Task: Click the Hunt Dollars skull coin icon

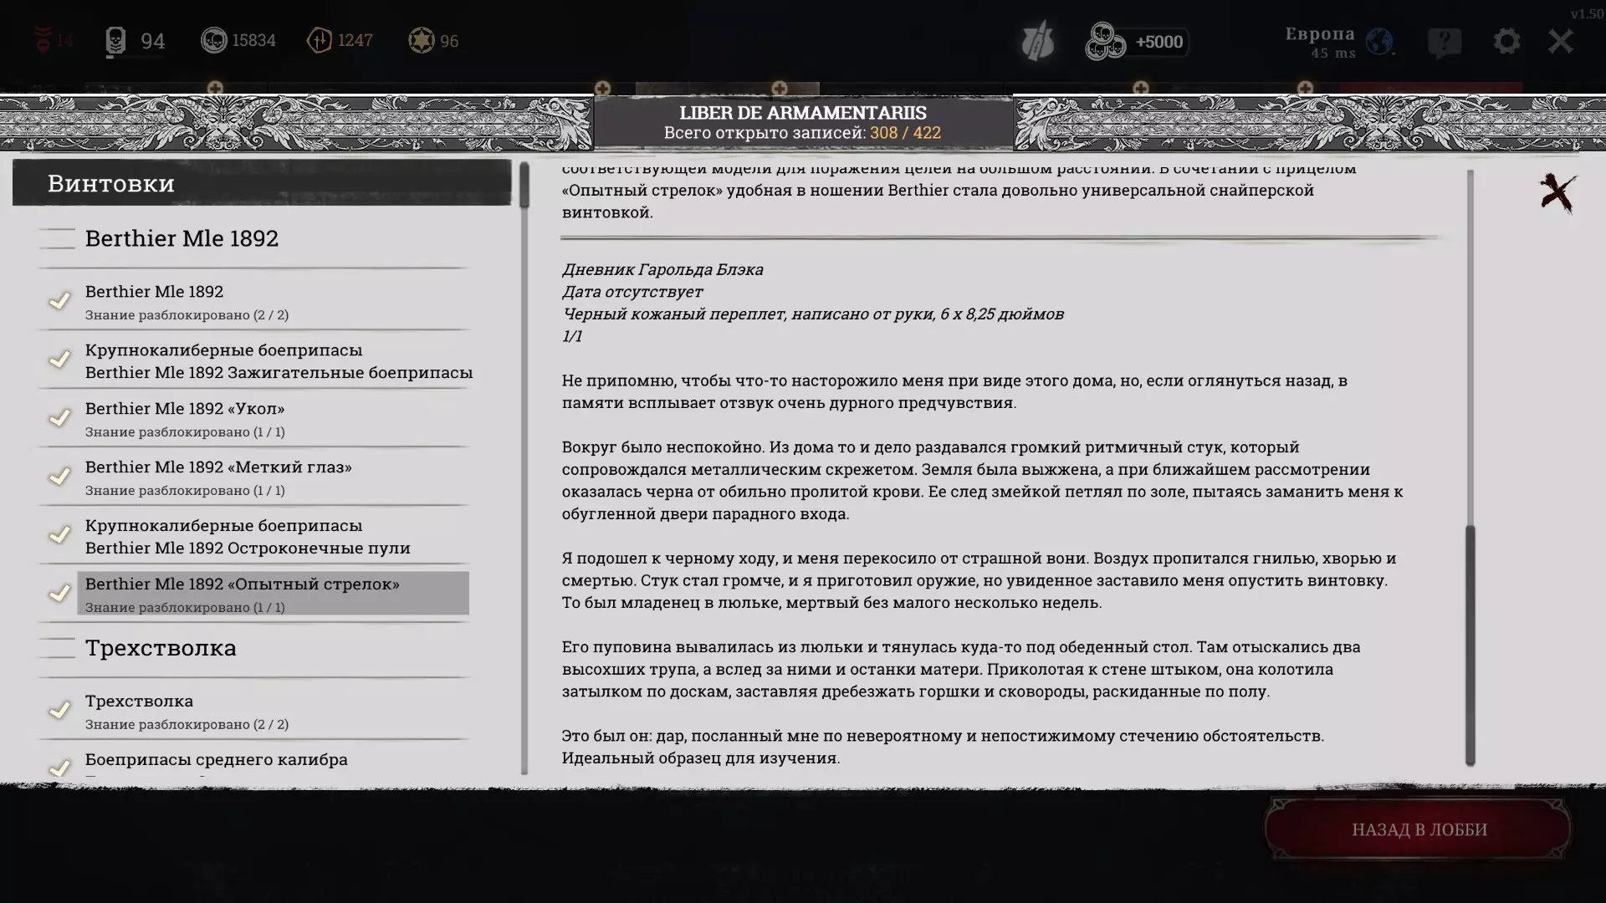Action: coord(213,40)
